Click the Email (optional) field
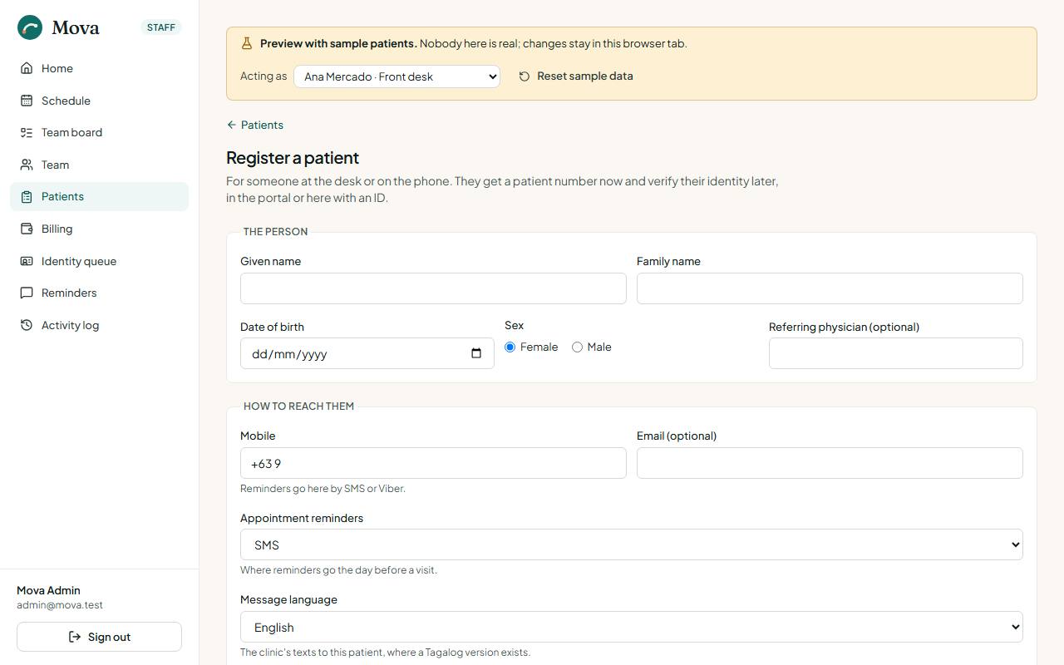The height and width of the screenshot is (665, 1064). point(830,463)
